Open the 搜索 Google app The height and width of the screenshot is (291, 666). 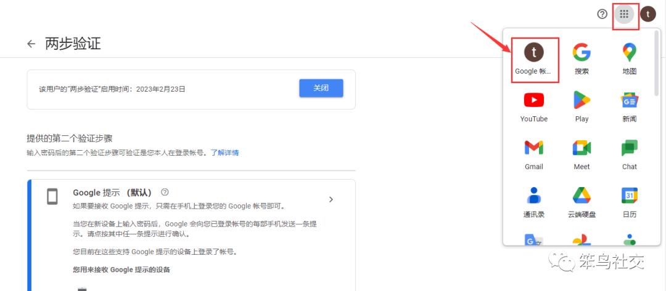[582, 59]
